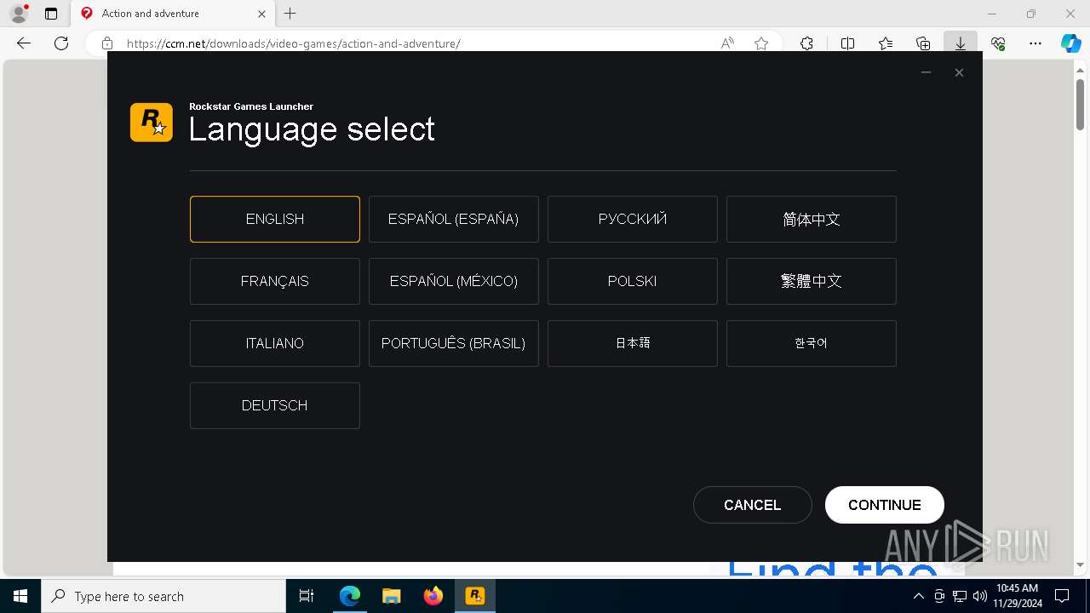The image size is (1090, 613).
Task: Choose PORTUGUÊS (BRASIL) language
Action: (453, 343)
